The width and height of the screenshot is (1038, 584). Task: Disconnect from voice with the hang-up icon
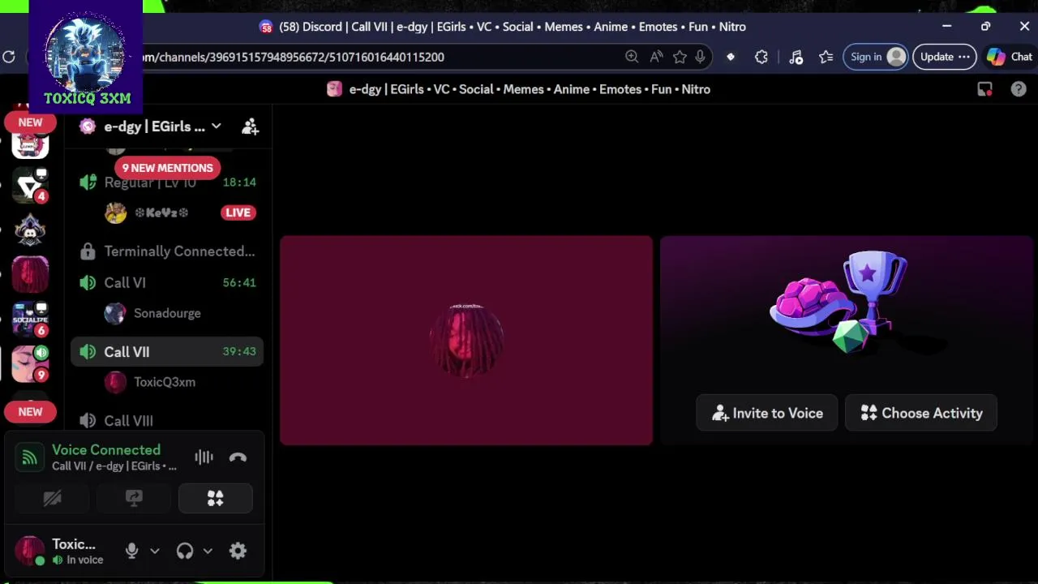(x=238, y=457)
